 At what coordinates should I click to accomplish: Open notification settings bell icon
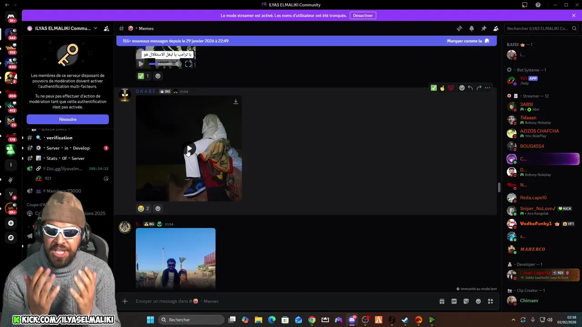(x=472, y=28)
